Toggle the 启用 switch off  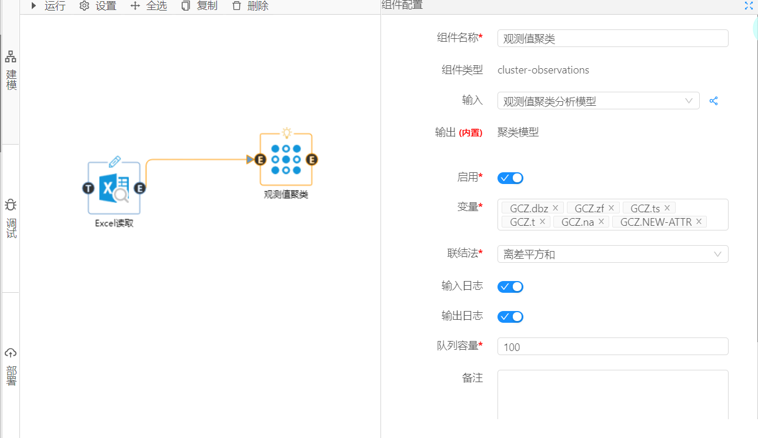510,178
